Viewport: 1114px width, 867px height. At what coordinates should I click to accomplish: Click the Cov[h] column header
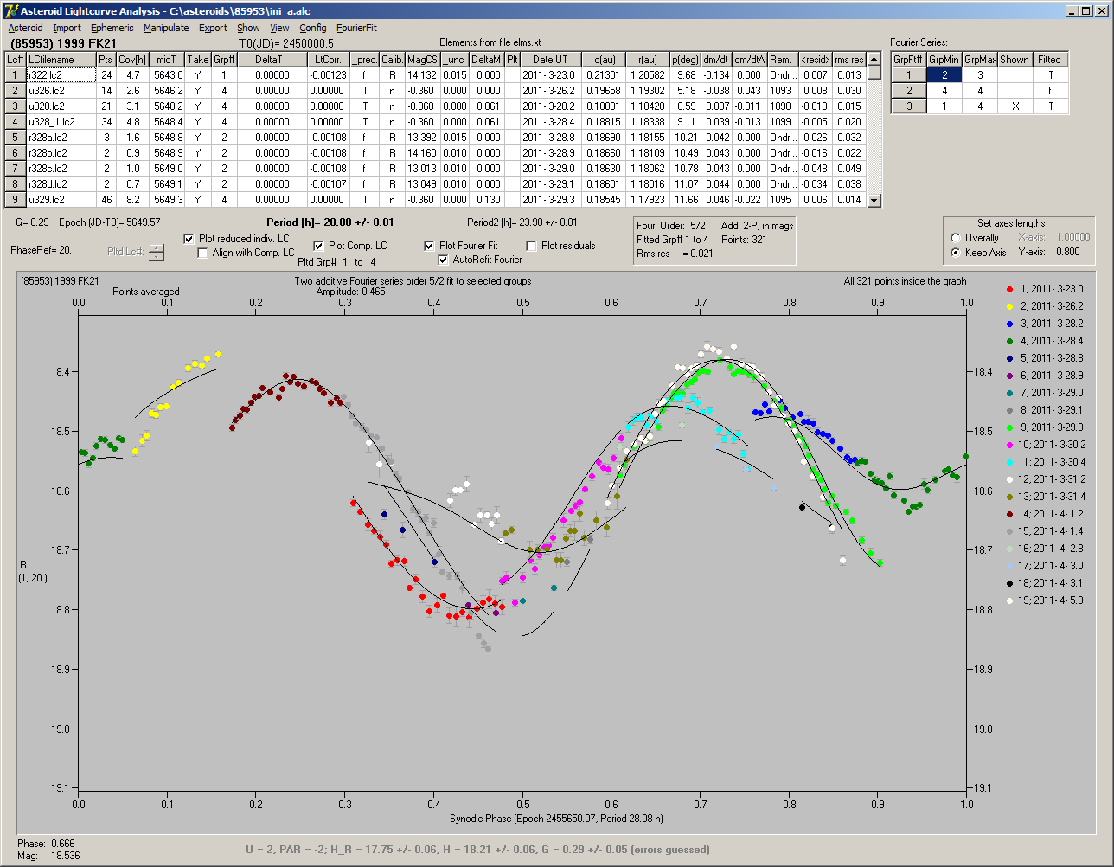[x=132, y=60]
